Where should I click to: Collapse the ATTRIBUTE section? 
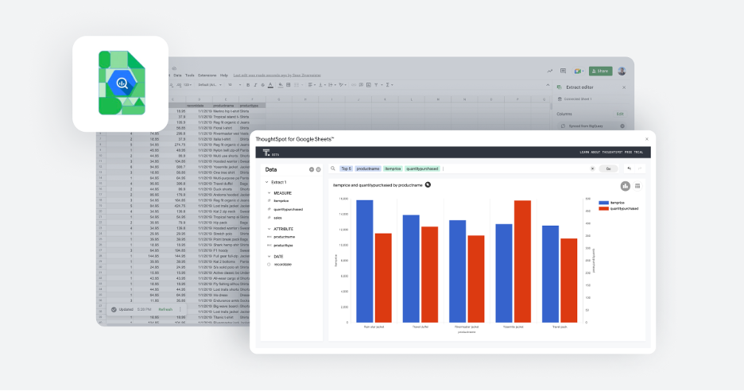[x=269, y=229]
